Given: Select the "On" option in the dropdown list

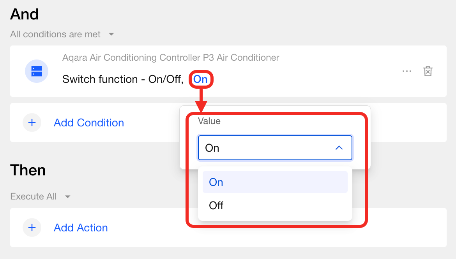Looking at the screenshot, I should [275, 182].
